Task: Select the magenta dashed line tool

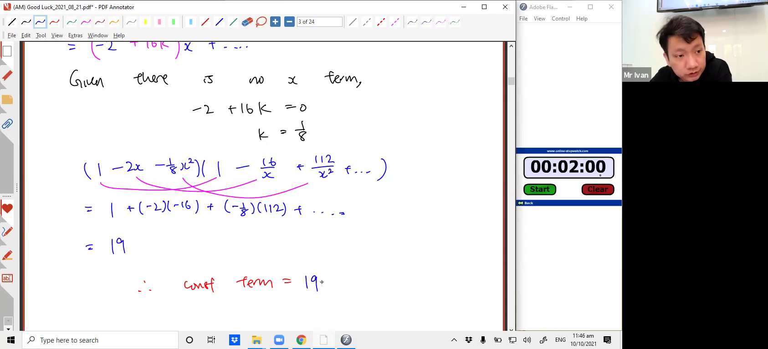Action: pos(395,22)
